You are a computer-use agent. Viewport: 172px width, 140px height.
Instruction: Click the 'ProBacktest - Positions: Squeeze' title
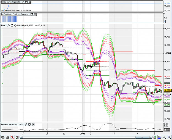tap(15, 14)
